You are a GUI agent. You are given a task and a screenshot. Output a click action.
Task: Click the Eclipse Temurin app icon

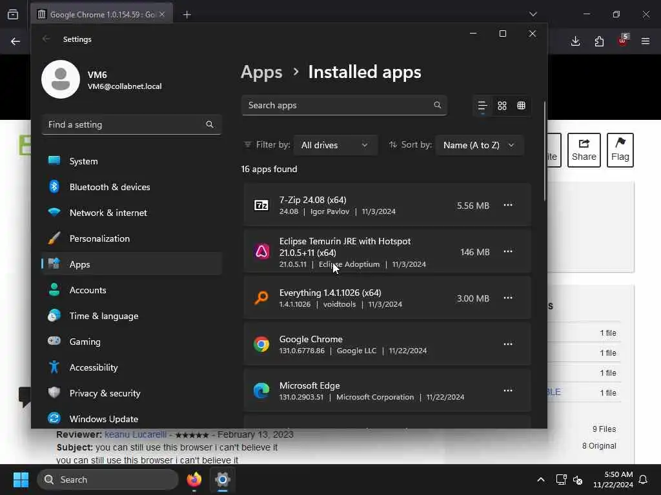pyautogui.click(x=261, y=252)
